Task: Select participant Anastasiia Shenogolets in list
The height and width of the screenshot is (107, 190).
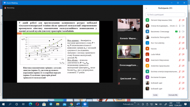Action: pos(165,37)
